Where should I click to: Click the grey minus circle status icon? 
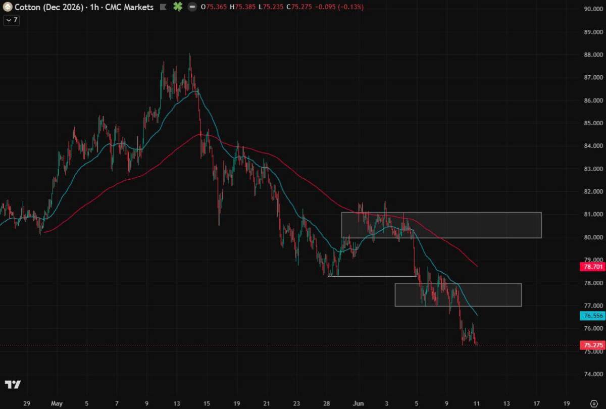pyautogui.click(x=192, y=8)
